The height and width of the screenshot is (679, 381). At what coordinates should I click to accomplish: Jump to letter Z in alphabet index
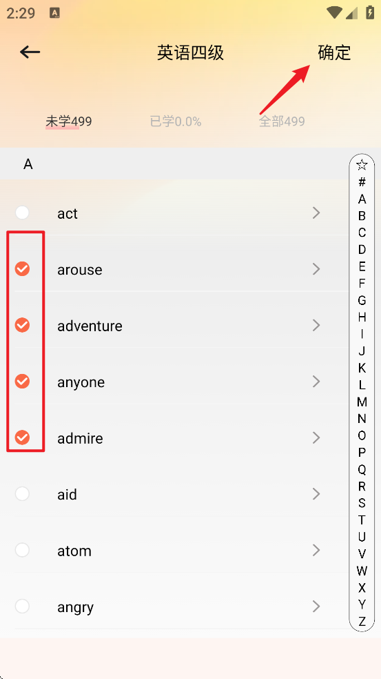pyautogui.click(x=362, y=622)
